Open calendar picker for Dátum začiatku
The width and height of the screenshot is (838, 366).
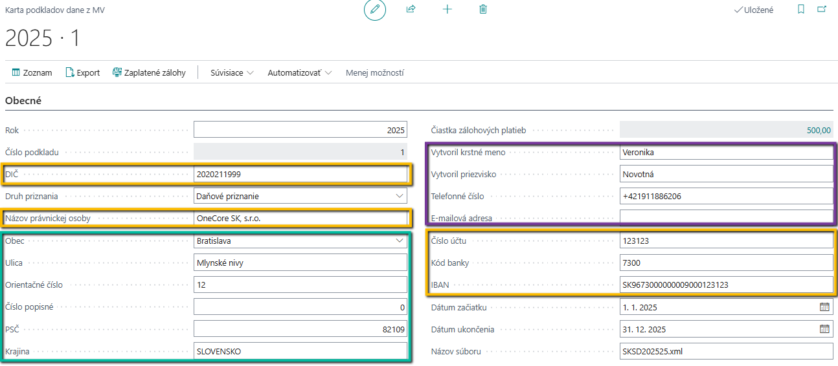[x=824, y=307]
